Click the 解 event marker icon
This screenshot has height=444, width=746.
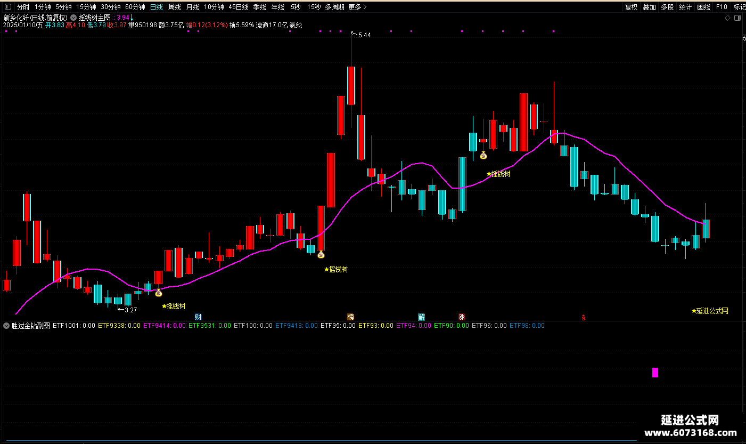pyautogui.click(x=422, y=317)
